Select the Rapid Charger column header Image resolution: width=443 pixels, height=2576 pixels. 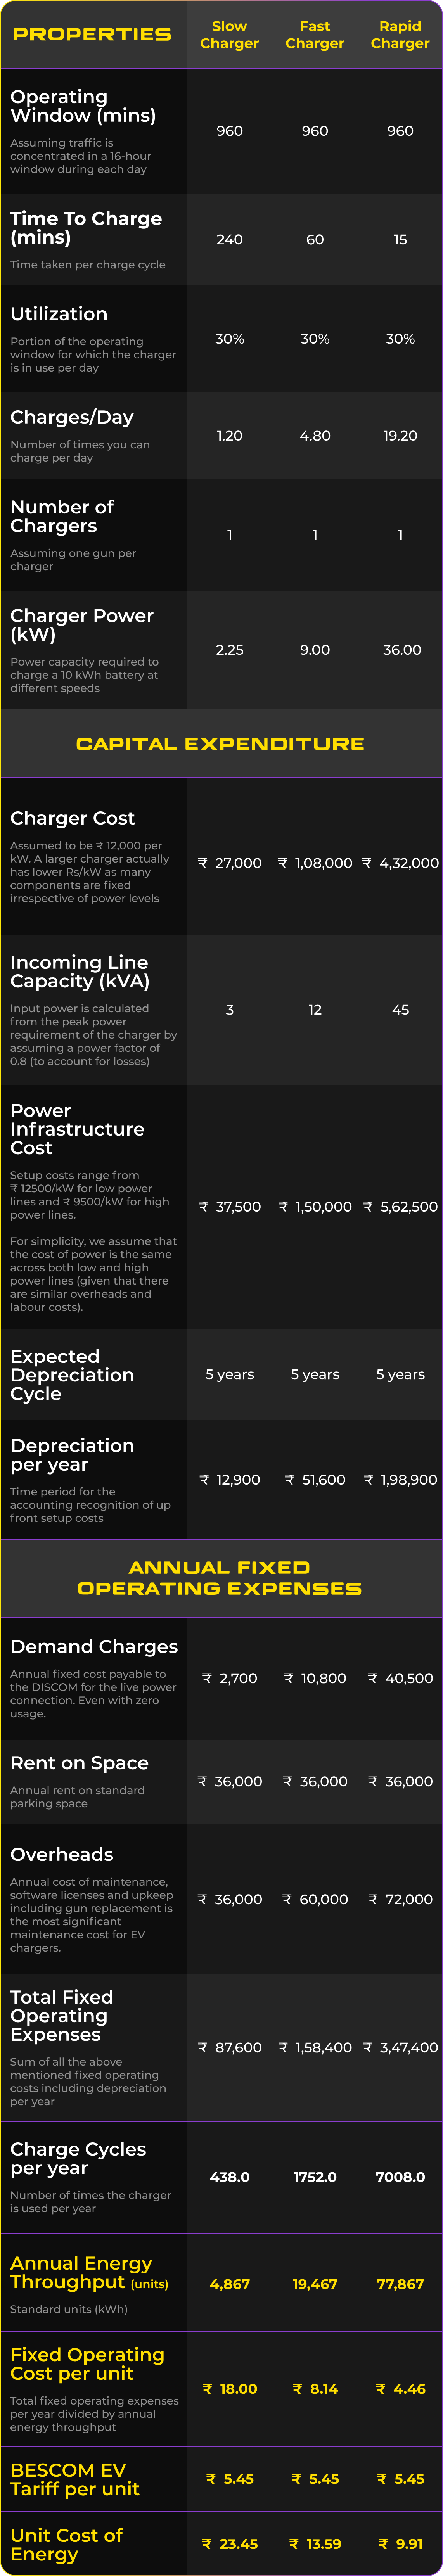[x=400, y=35]
